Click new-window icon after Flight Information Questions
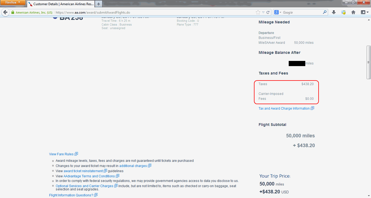The width and height of the screenshot is (371, 198). pyautogui.click(x=96, y=195)
